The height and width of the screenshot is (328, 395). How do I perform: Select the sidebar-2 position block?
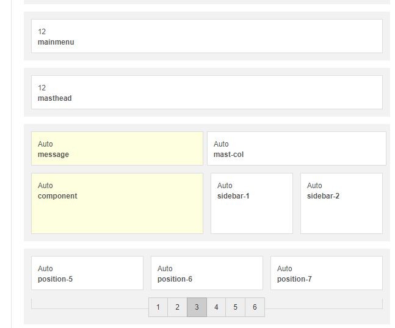pyautogui.click(x=341, y=203)
